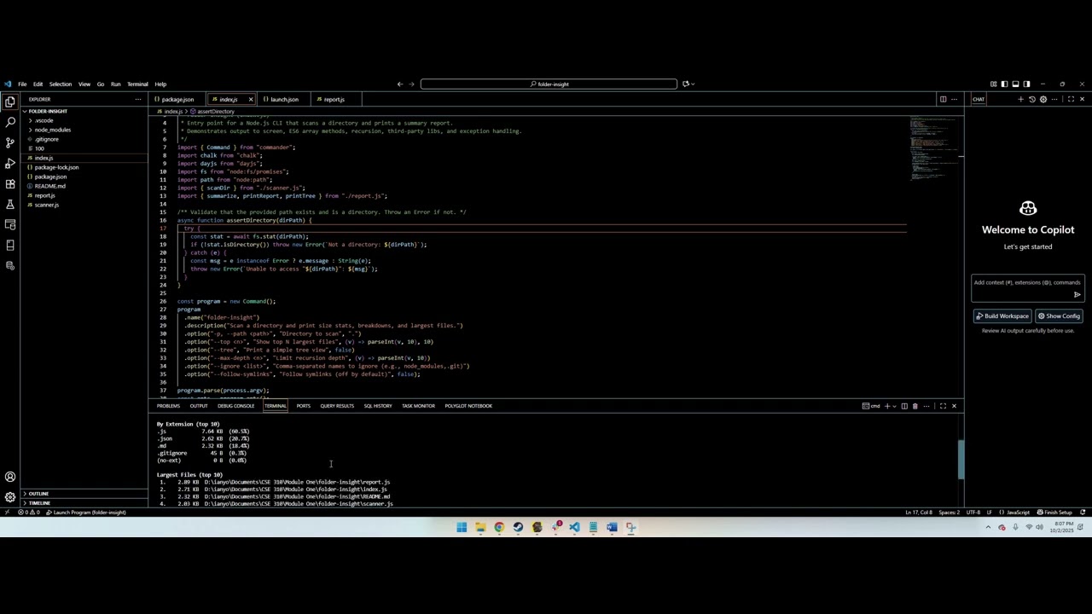
Task: Open the Search view in activity bar
Action: click(10, 122)
